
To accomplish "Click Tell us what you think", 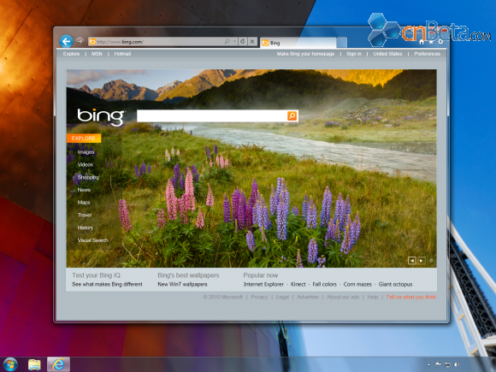I will [411, 297].
